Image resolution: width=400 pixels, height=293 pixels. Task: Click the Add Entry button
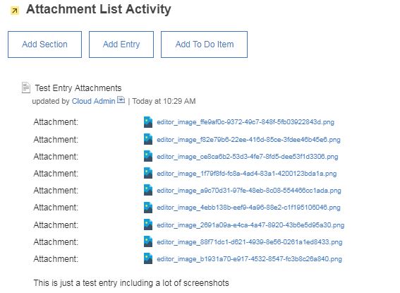click(121, 44)
